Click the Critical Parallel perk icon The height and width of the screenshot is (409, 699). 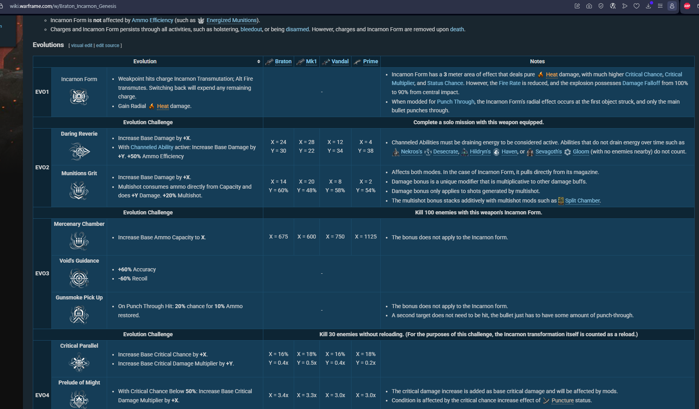point(79,363)
